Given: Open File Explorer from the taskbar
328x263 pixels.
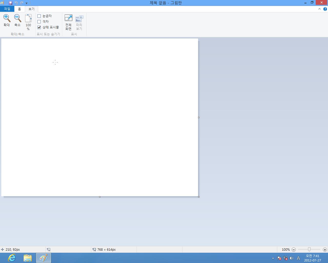Looking at the screenshot, I should click(27, 258).
